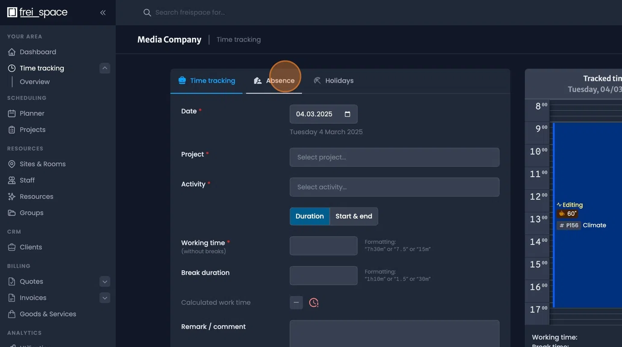Open Dashboard from the sidebar
622x347 pixels.
coord(38,52)
